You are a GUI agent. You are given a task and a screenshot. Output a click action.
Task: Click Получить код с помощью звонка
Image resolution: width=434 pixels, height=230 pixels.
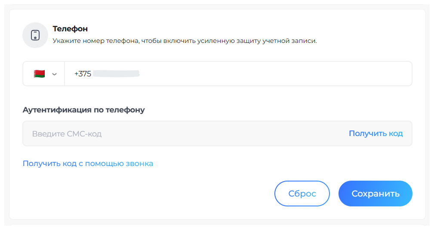(88, 163)
